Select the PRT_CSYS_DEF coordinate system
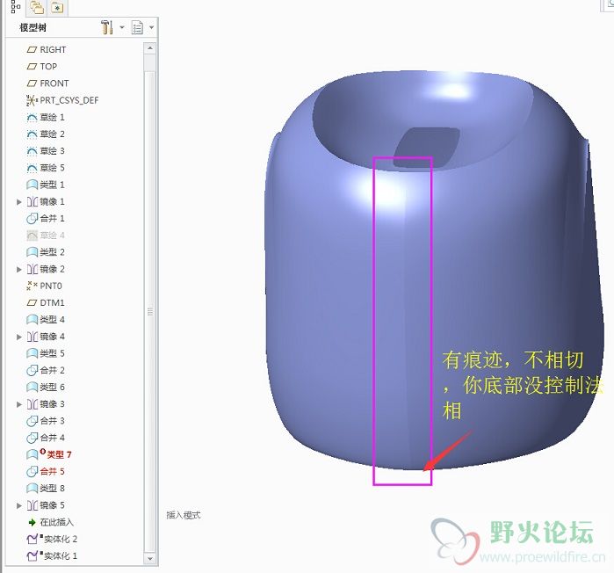Screen dimensions: 614x573 coord(62,100)
